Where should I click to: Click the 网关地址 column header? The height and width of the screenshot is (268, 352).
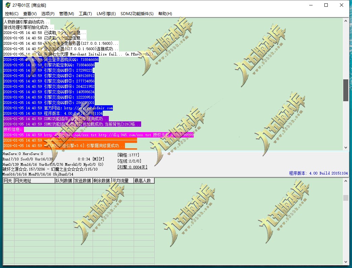(35, 181)
